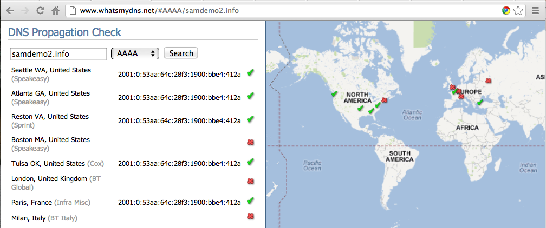Click the 'Boston MA, United States' location text
Image resolution: width=546 pixels, height=228 pixels.
pyautogui.click(x=50, y=140)
